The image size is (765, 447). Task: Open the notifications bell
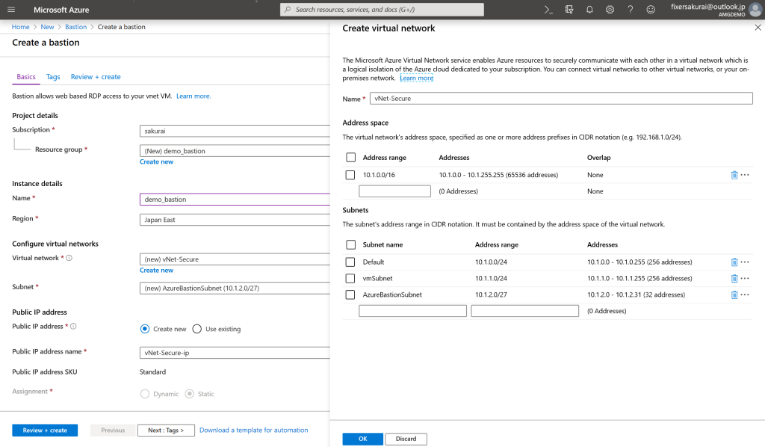(x=589, y=10)
